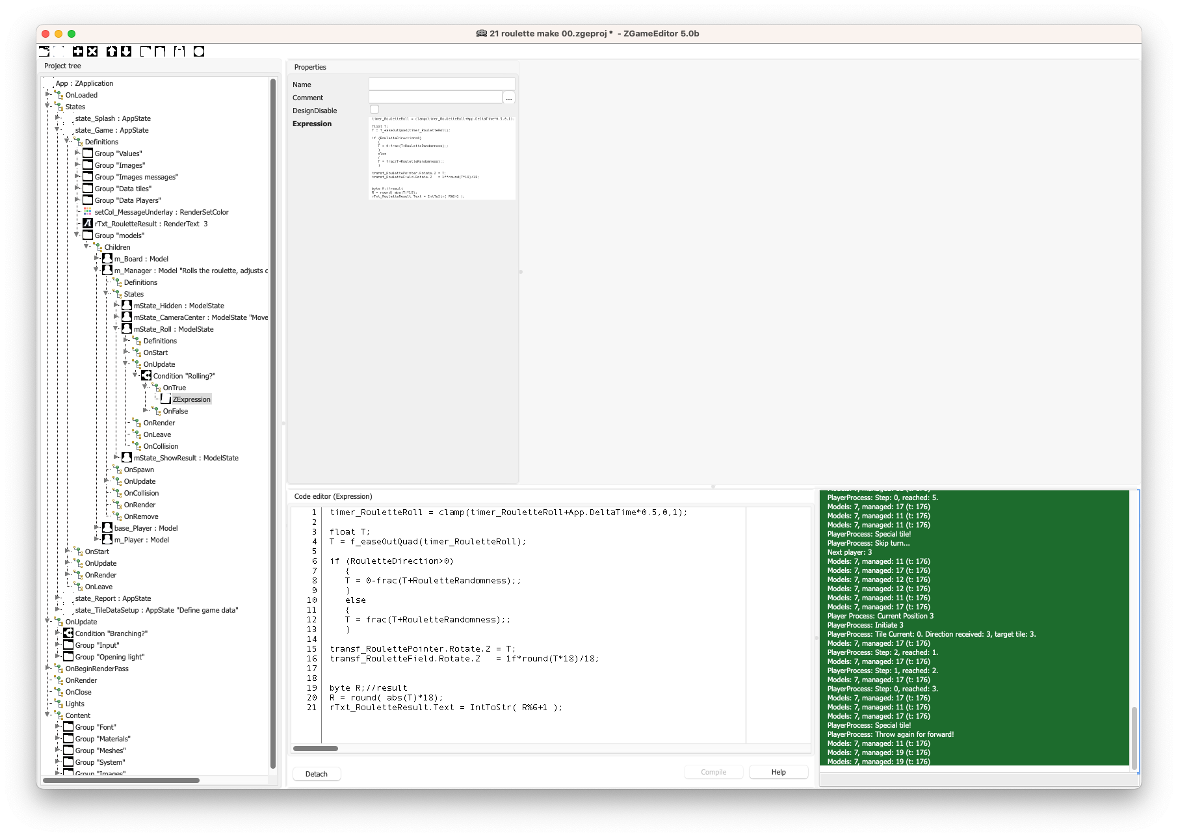Click the project tree vertical scrollbar
1178x837 pixels.
pos(273,423)
